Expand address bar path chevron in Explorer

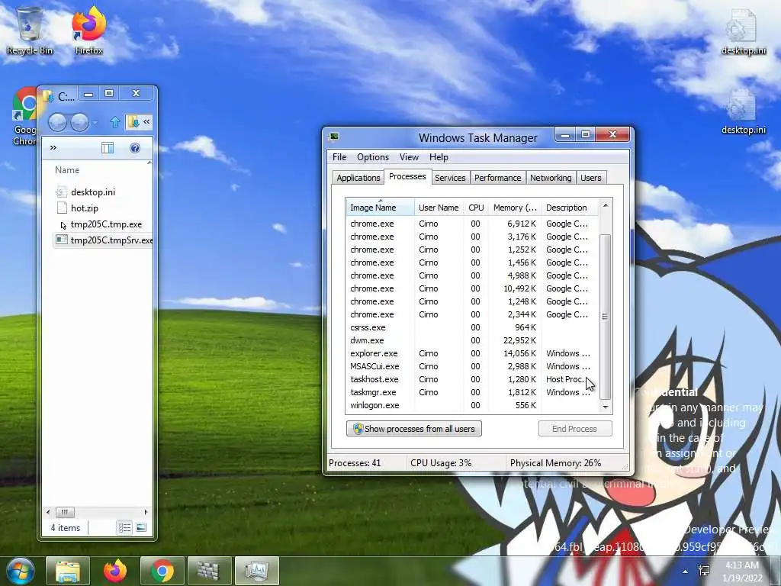pyautogui.click(x=146, y=121)
